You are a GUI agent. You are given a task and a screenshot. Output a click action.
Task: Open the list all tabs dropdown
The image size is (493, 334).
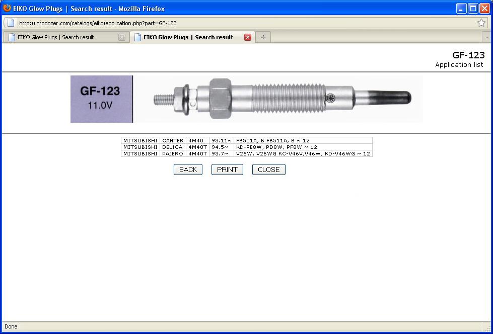point(487,37)
